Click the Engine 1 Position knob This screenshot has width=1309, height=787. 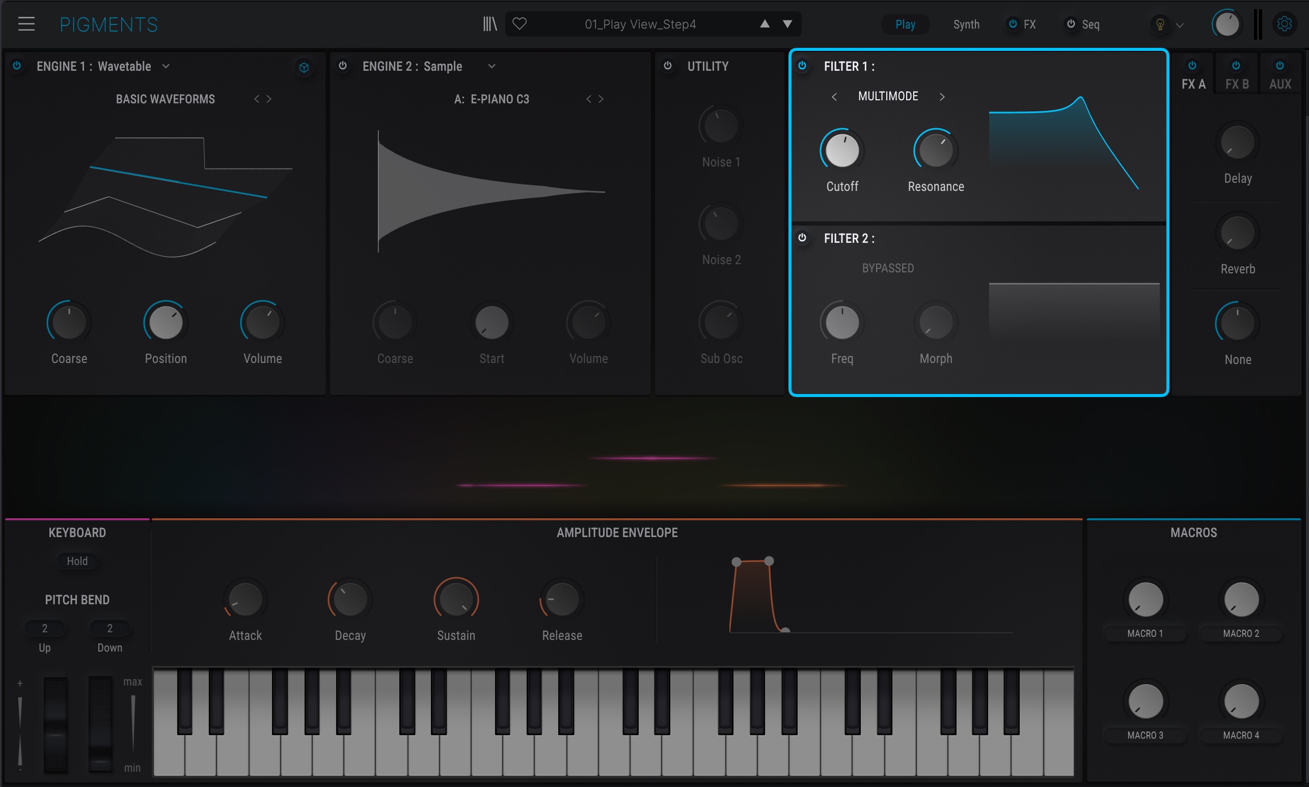pyautogui.click(x=166, y=322)
